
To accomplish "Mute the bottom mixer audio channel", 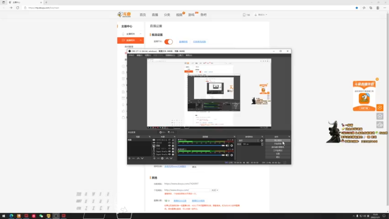I will 227,155.
